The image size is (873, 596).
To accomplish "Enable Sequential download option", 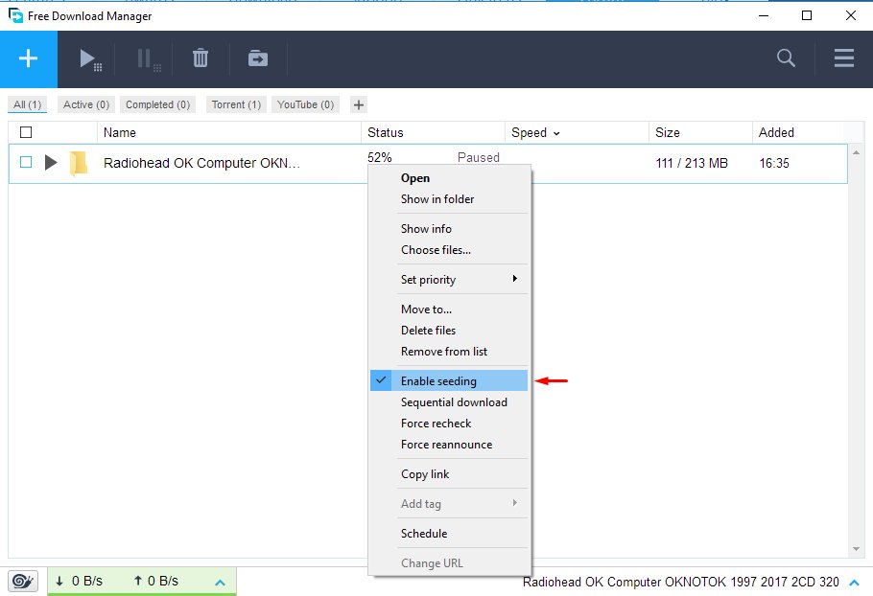I will [449, 402].
